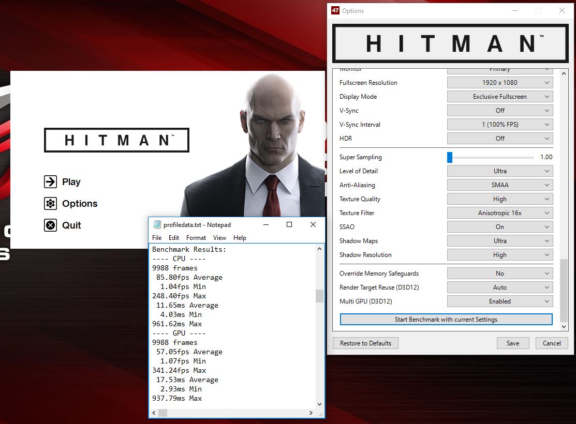
Task: Open the Shadow Resolution dropdown
Action: [499, 255]
